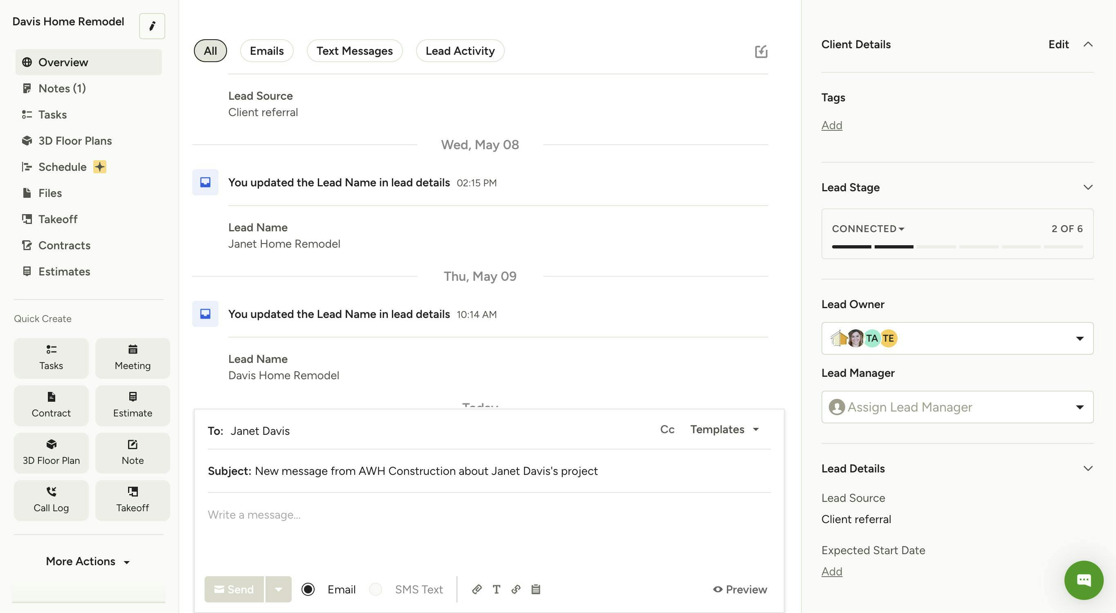Open the Templates dropdown
The width and height of the screenshot is (1116, 613).
tap(724, 429)
